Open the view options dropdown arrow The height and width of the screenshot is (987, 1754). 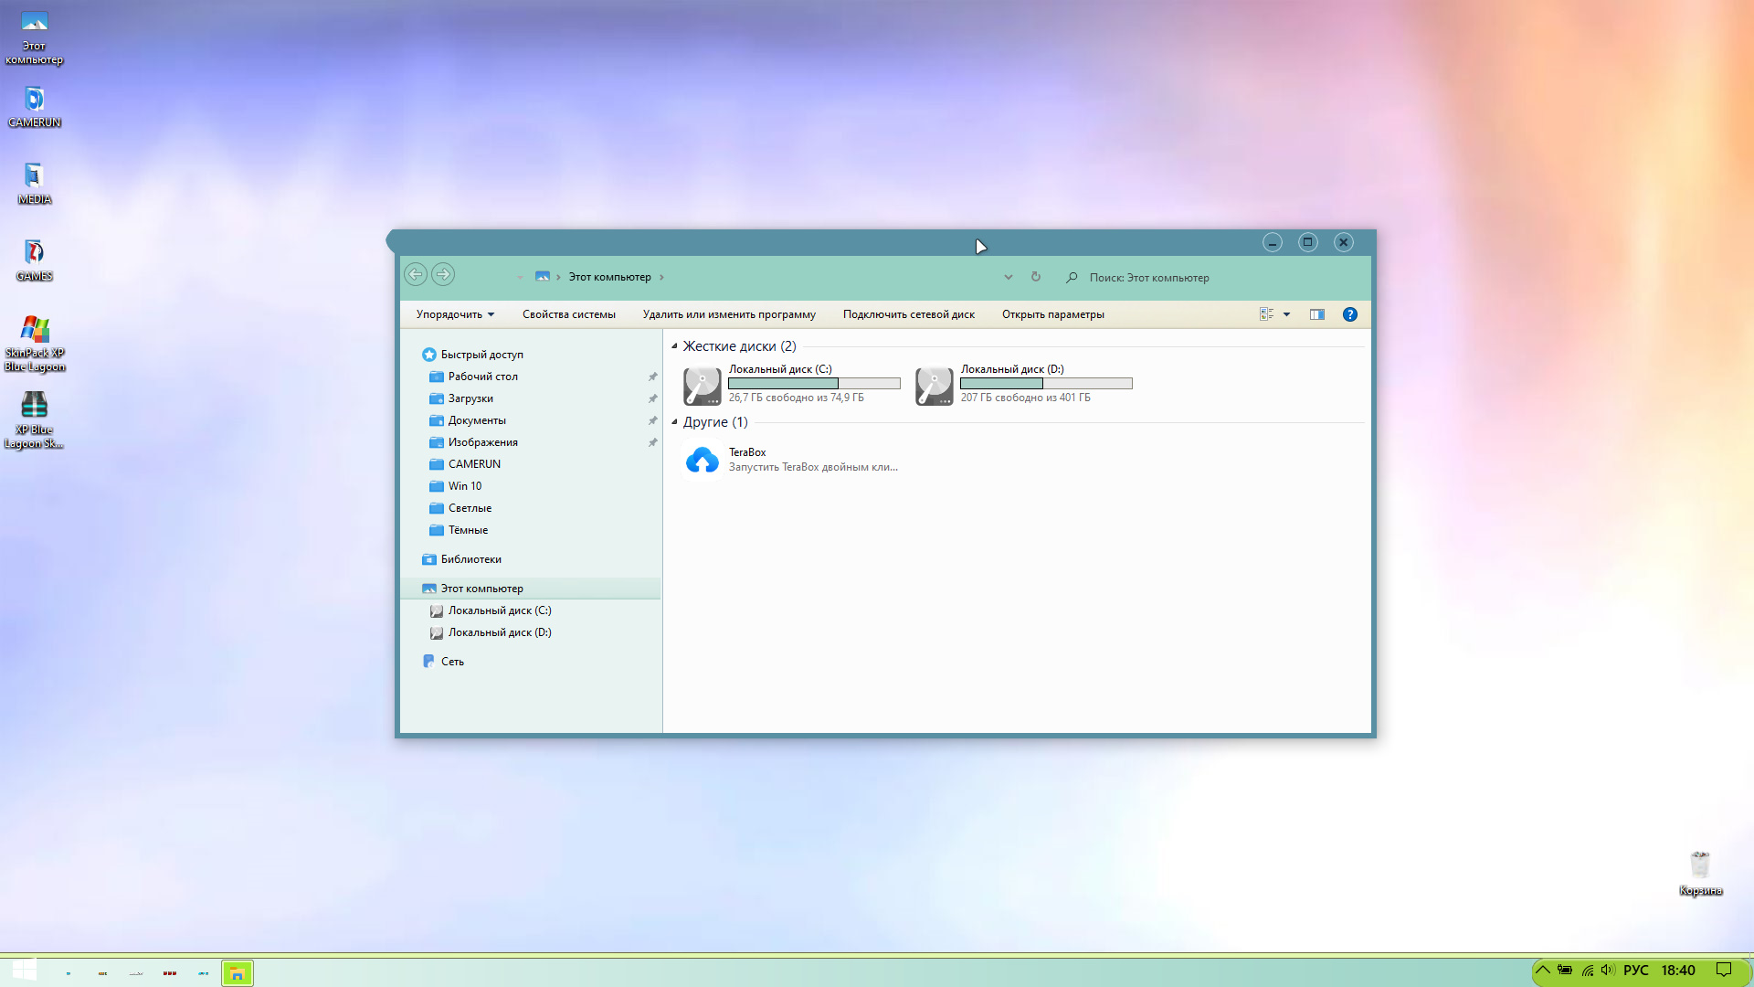pos(1286,314)
